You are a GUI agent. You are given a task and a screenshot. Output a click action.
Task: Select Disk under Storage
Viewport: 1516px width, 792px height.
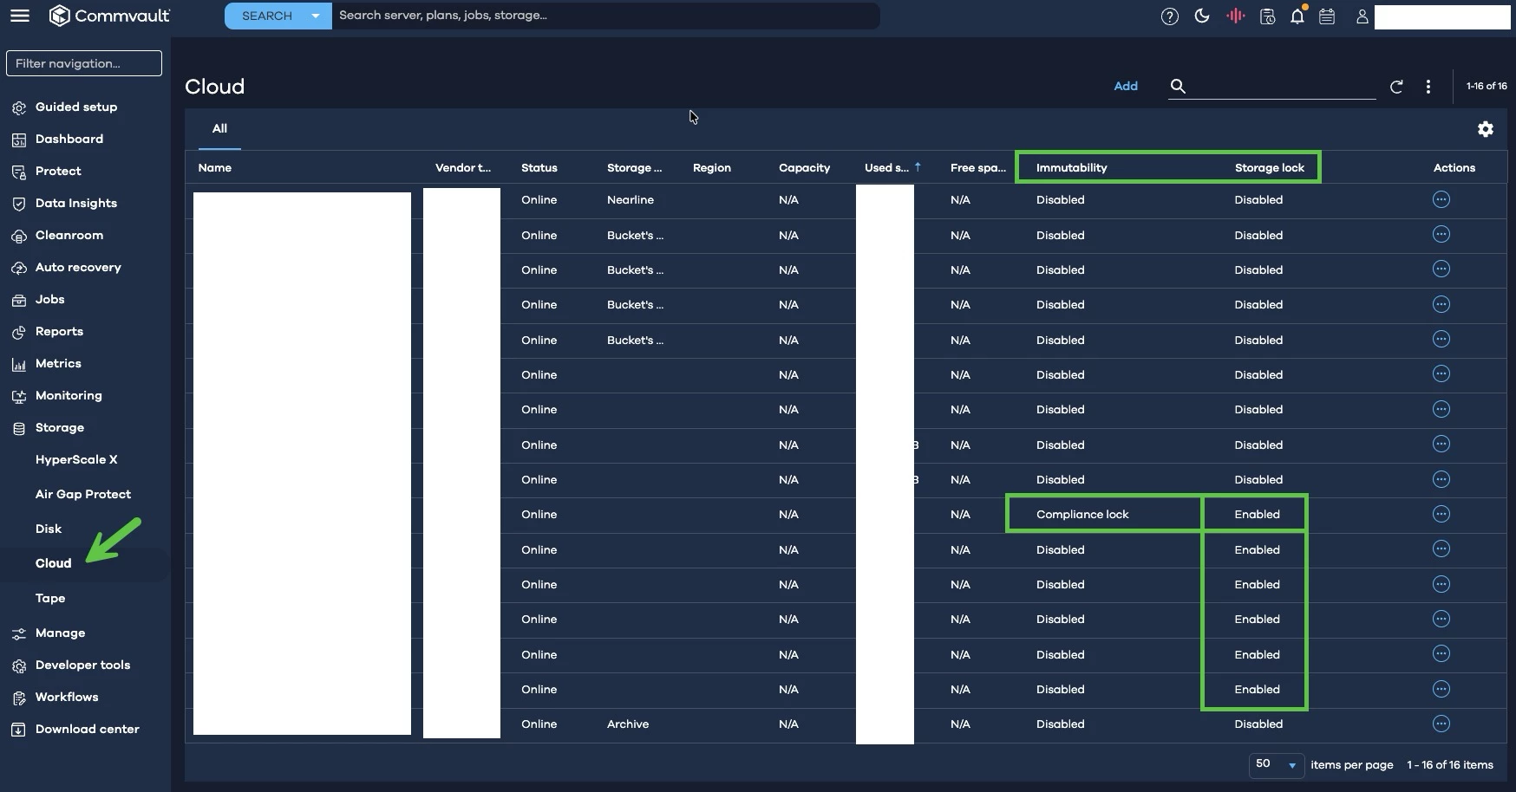(x=49, y=529)
